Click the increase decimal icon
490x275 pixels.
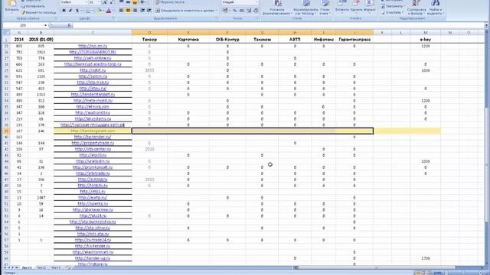[x=249, y=11]
